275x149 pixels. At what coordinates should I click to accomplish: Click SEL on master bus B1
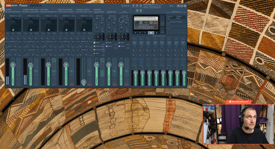click(x=169, y=39)
